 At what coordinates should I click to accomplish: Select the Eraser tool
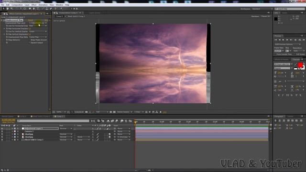51,9
